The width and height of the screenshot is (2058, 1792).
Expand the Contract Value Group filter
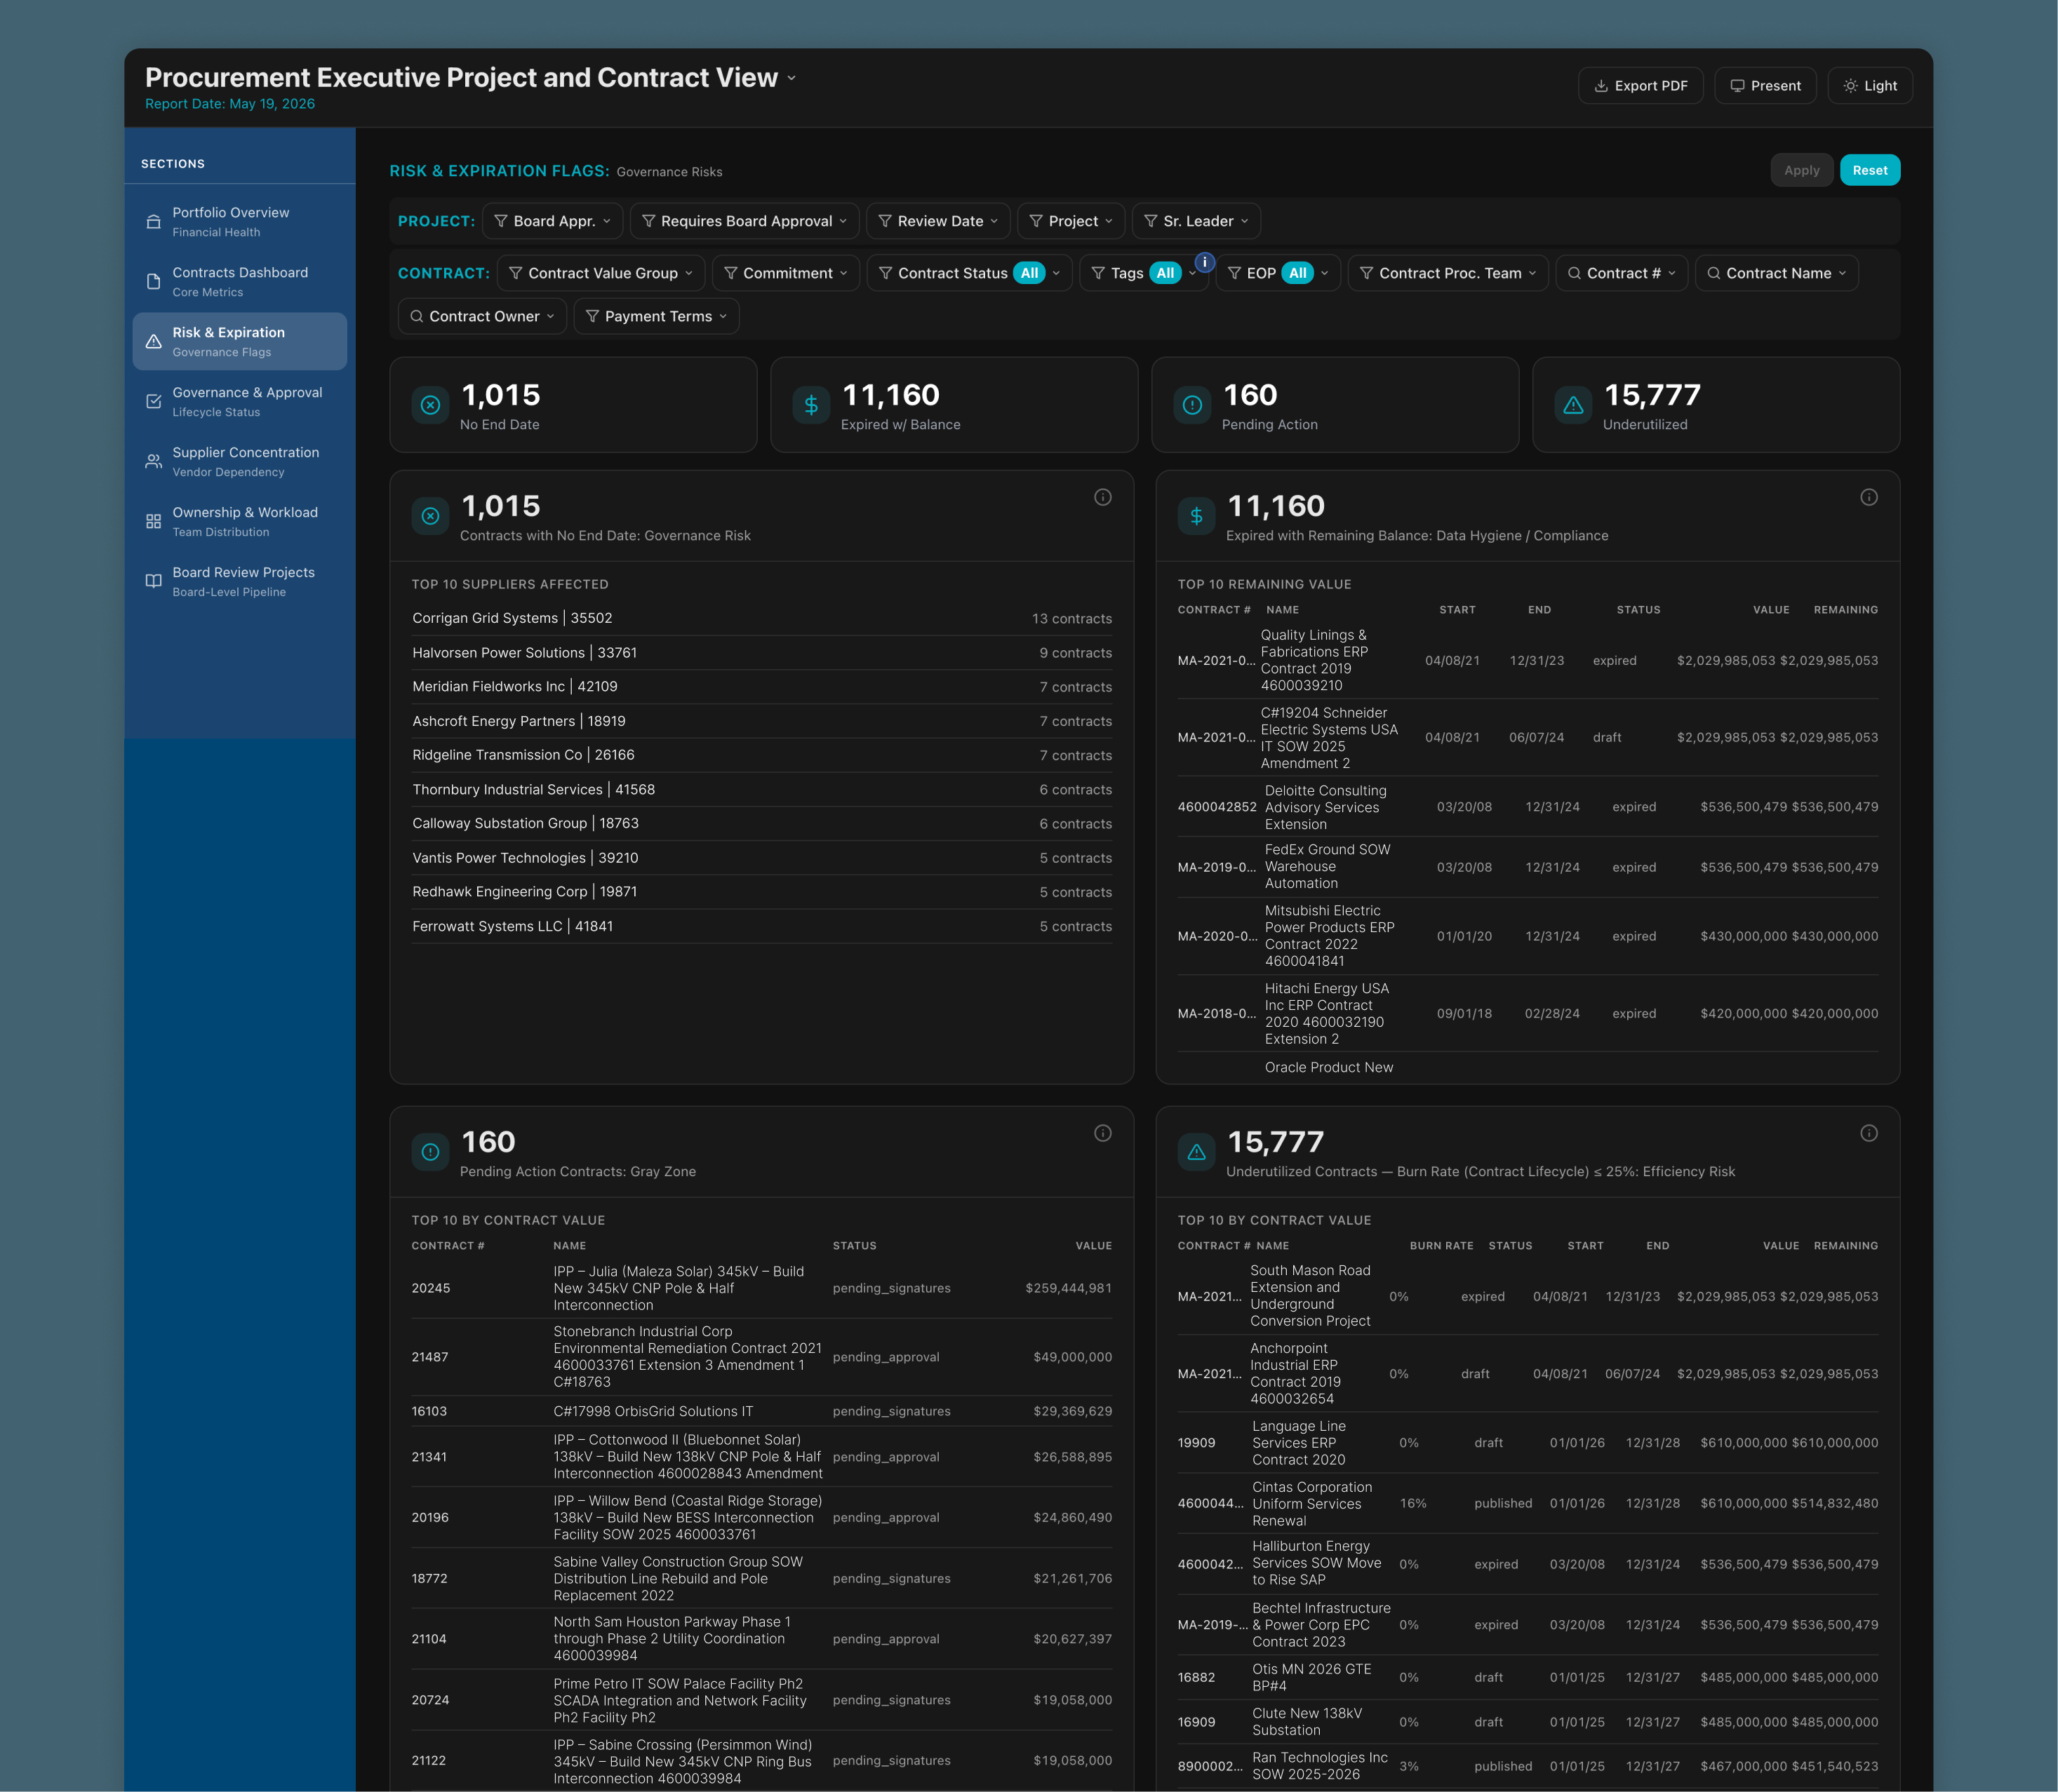tap(601, 273)
